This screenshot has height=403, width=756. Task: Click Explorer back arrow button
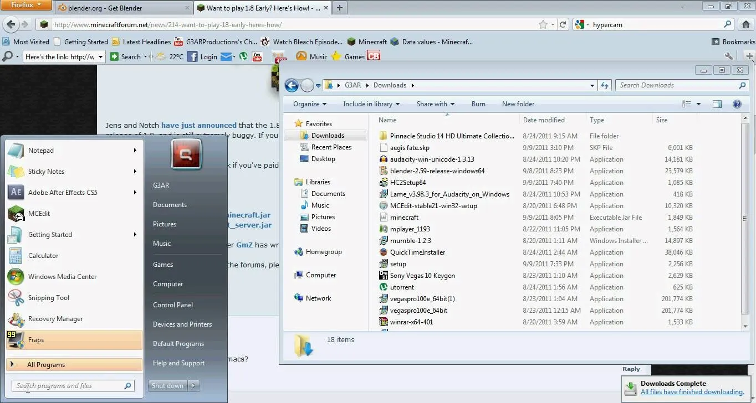(x=292, y=85)
